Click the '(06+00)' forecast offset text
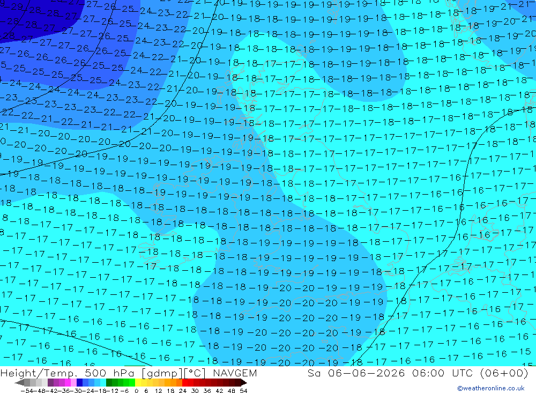The image size is (536, 393). 504,373
